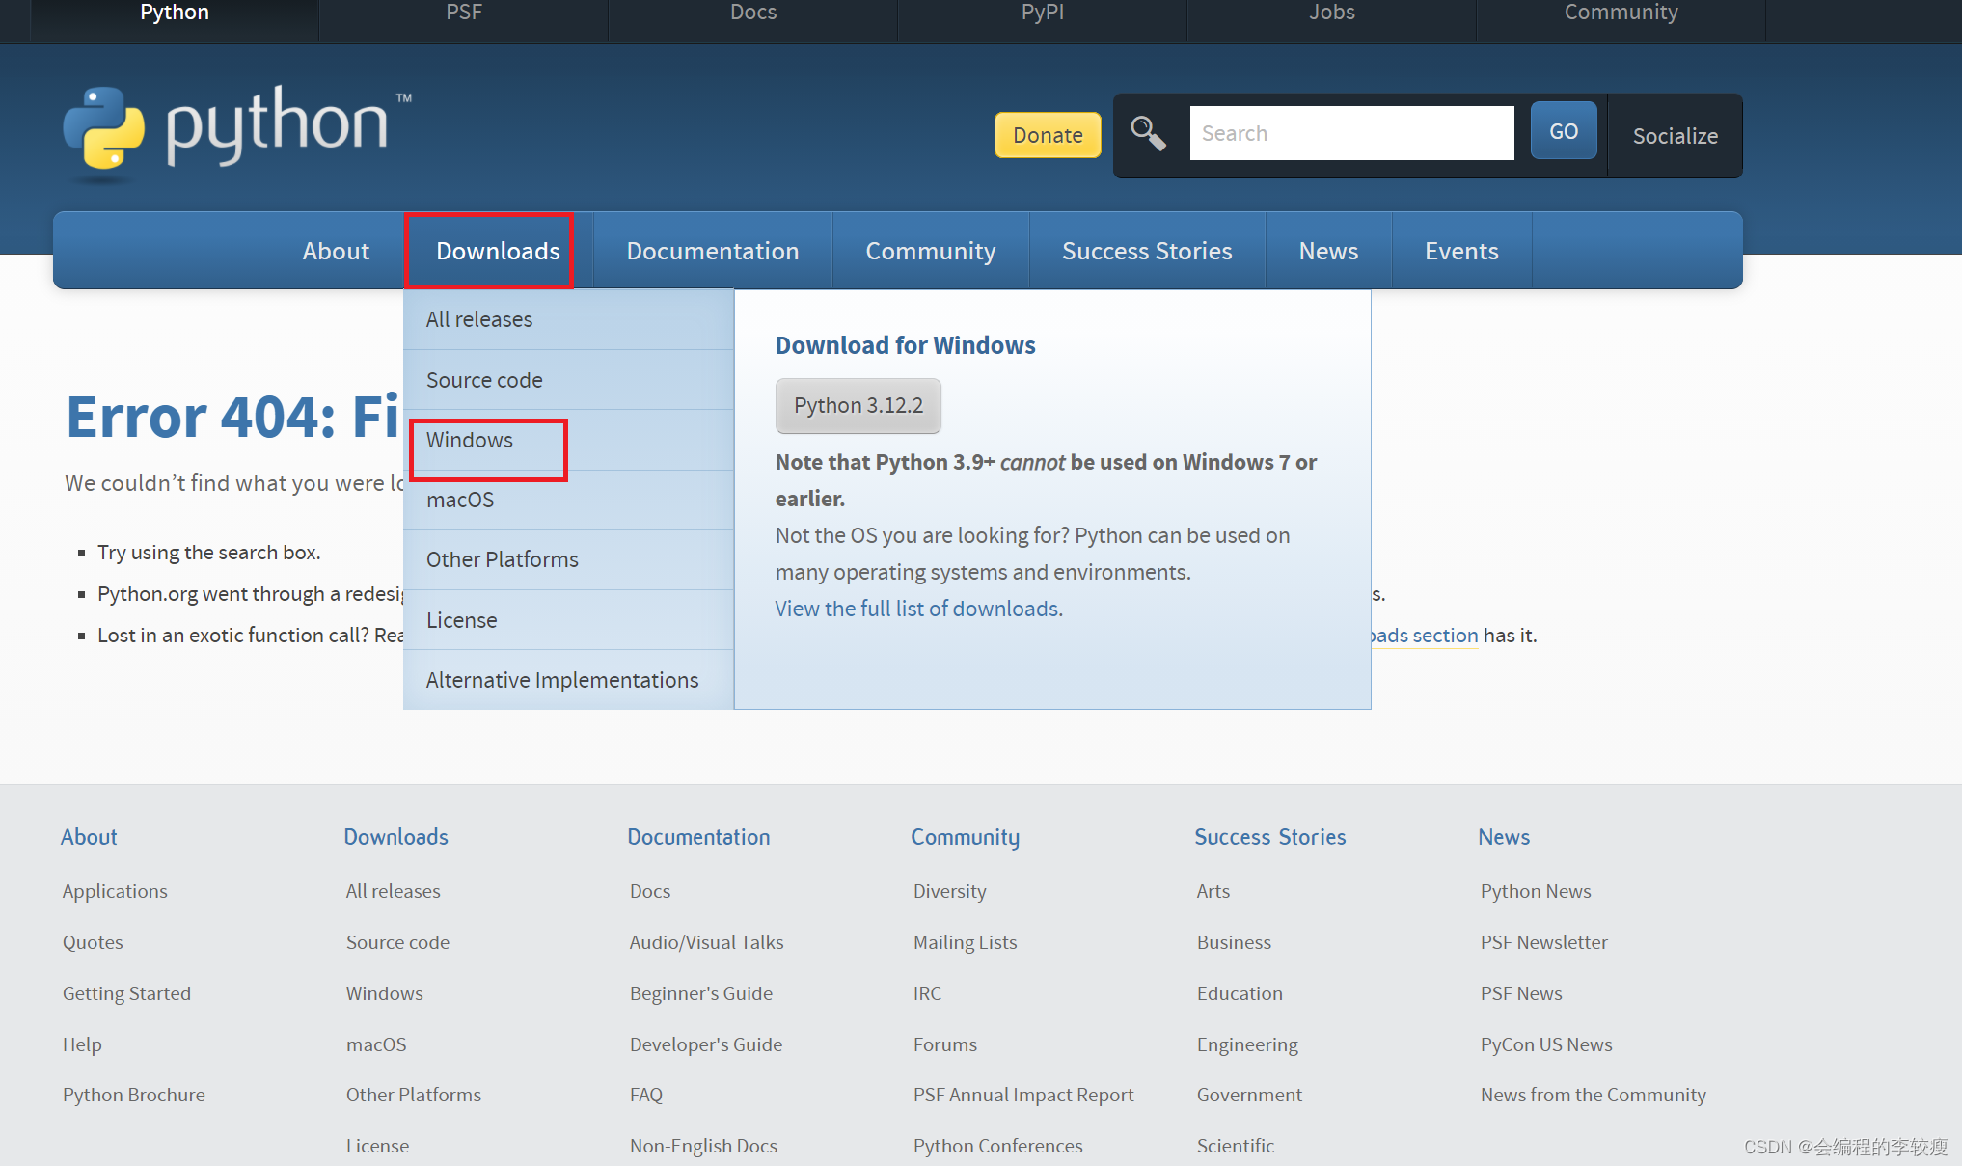Image resolution: width=1962 pixels, height=1166 pixels.
Task: Open Non-English Docs in the footer
Action: pos(703,1146)
